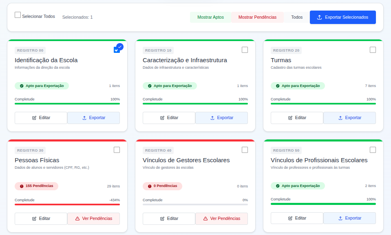Click export arrow icon on Turmas card
Viewport: 391px width, 235px height.
[x=340, y=118]
